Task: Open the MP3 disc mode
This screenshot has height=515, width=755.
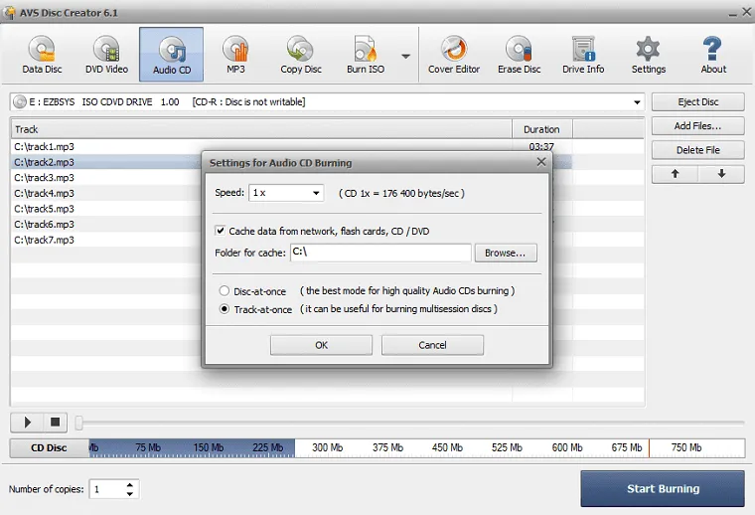Action: 235,55
